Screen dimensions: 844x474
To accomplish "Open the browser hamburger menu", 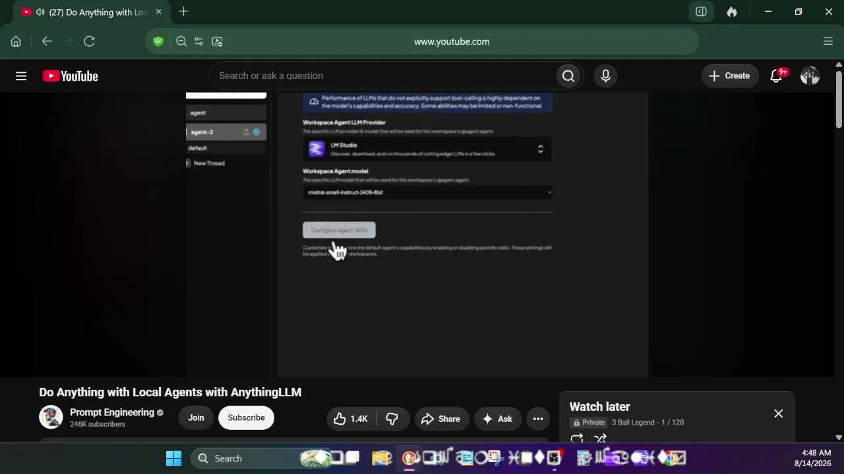I will (x=828, y=41).
